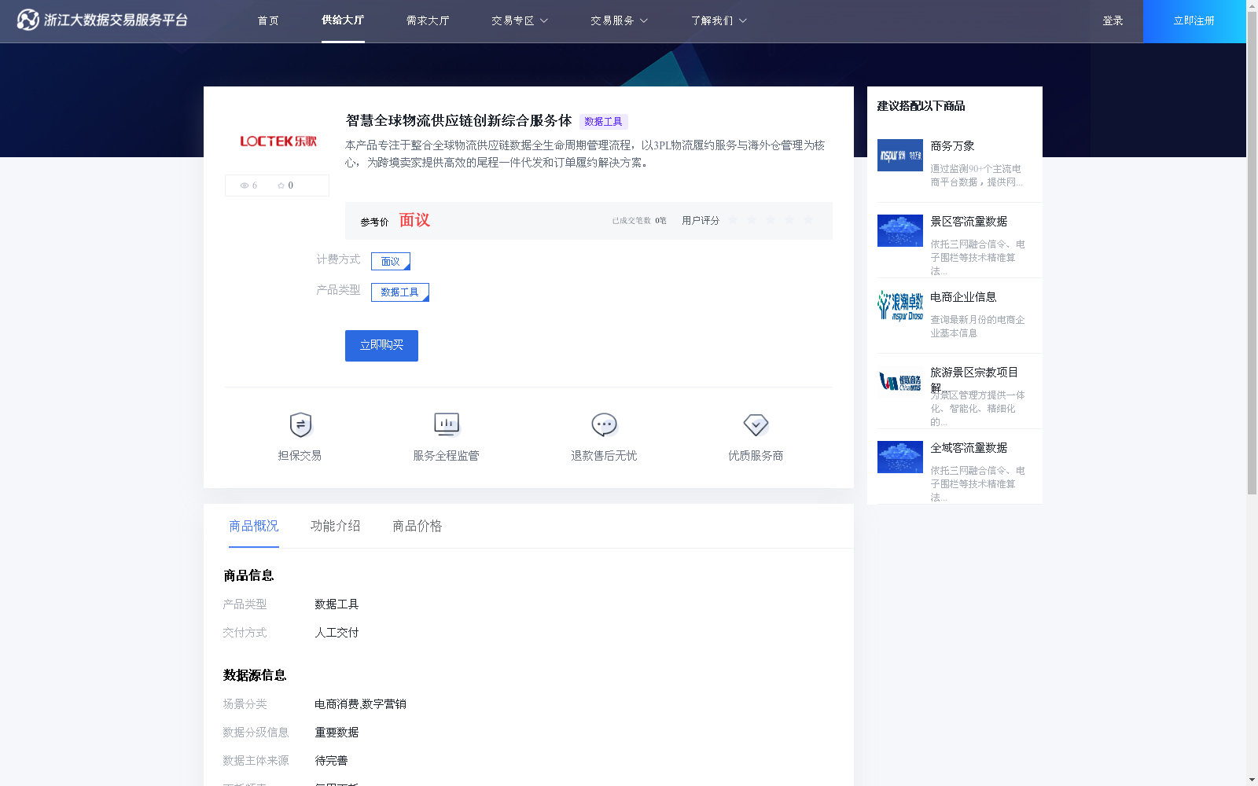Click the 担保交易 shield icon
The height and width of the screenshot is (786, 1258).
(x=300, y=424)
